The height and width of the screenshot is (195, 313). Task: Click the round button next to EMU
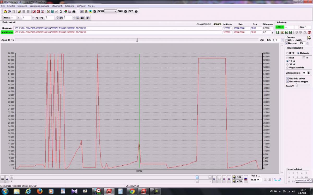(x=125, y=11)
